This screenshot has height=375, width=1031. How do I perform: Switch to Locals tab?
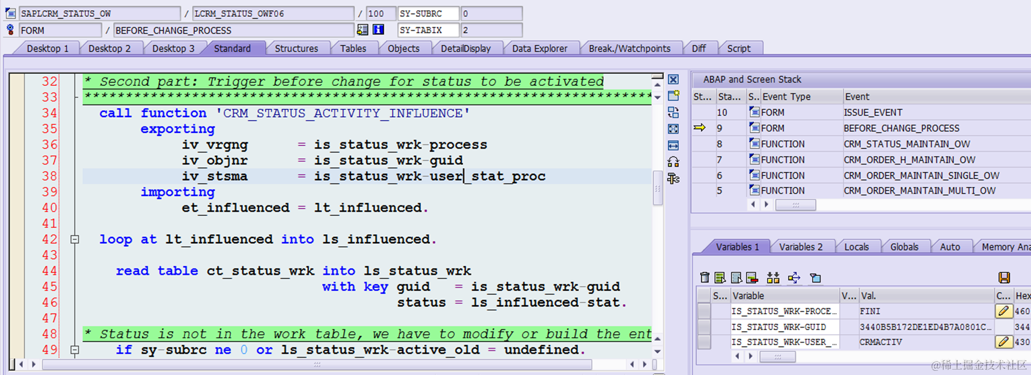[857, 247]
